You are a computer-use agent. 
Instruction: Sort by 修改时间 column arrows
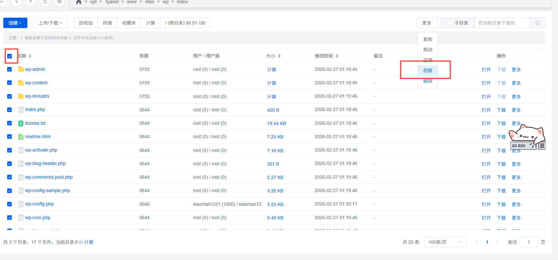pyautogui.click(x=337, y=56)
